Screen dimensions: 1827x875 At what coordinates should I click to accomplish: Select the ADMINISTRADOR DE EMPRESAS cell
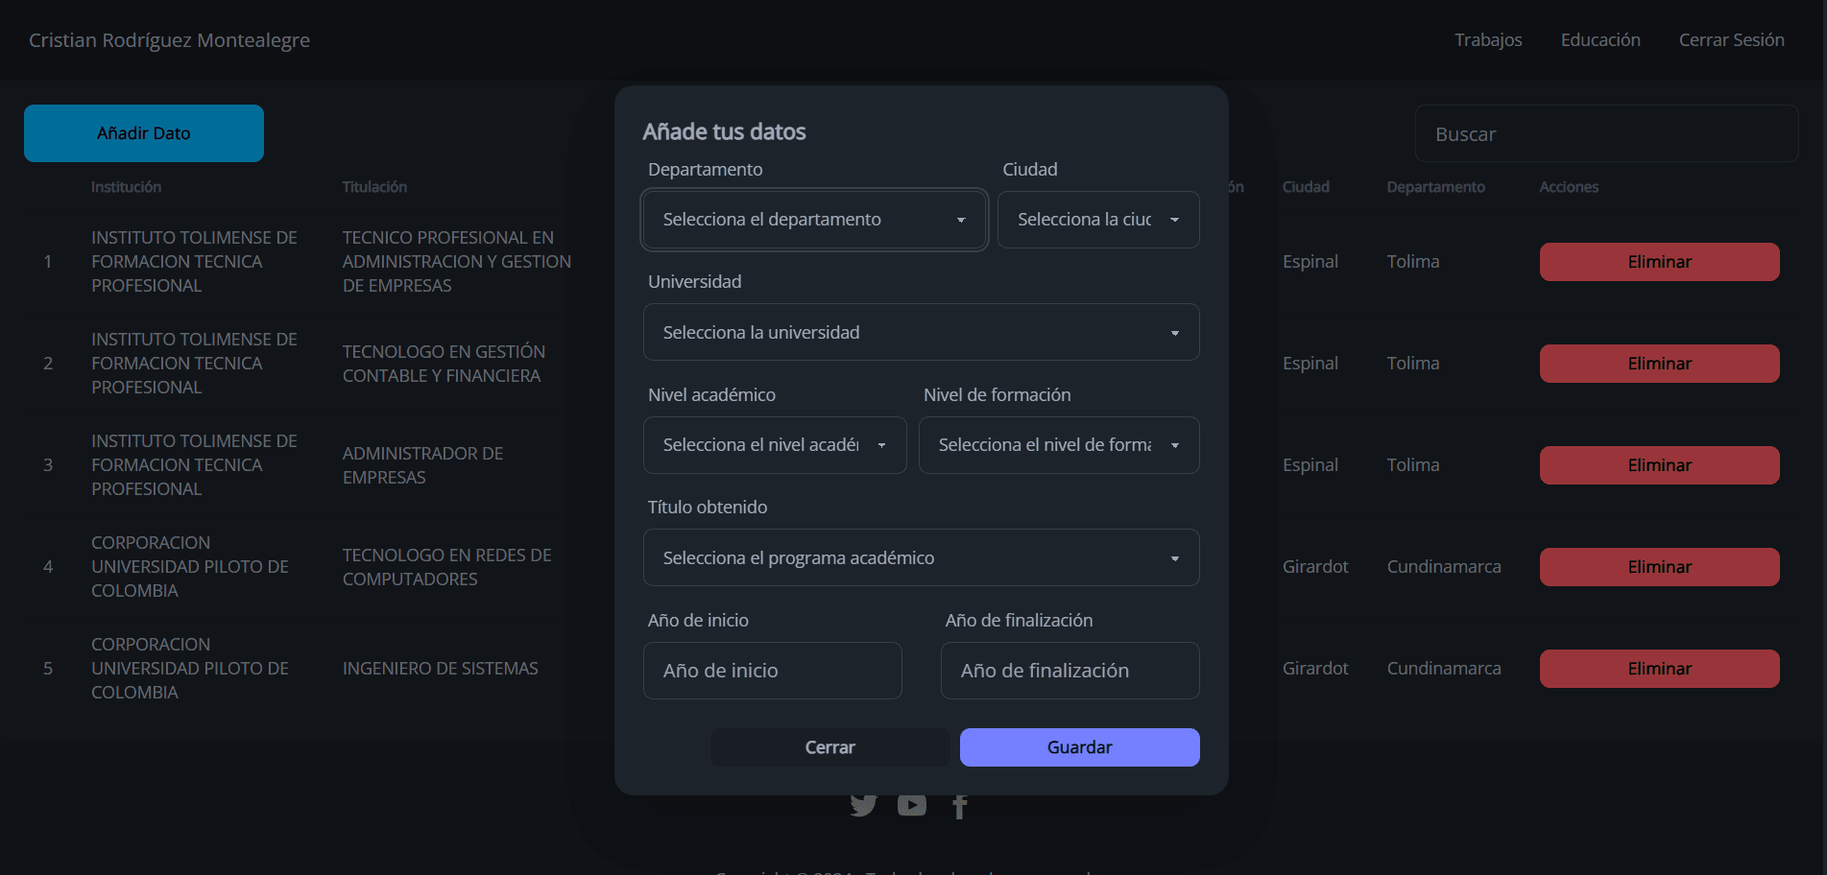coord(423,465)
